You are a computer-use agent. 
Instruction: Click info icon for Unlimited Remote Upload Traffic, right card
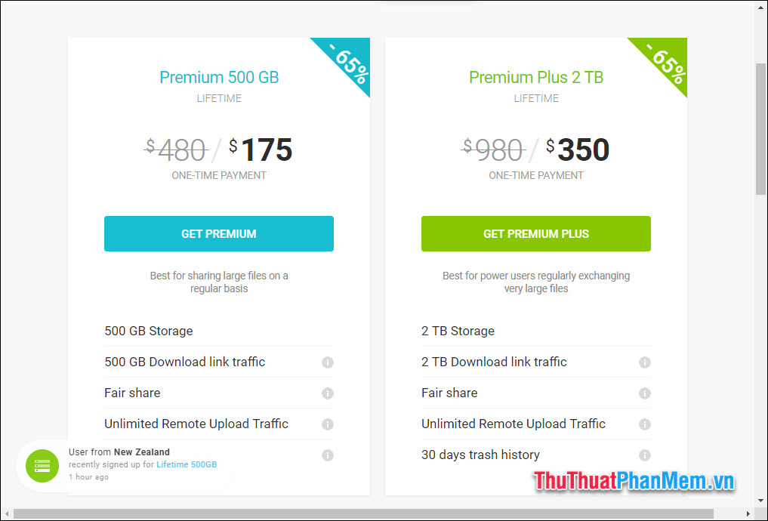[x=645, y=424]
